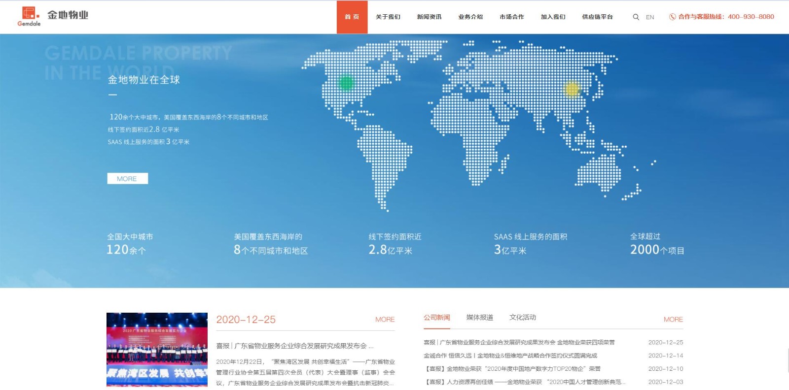This screenshot has width=789, height=390.
Task: Click the 2000个项目 statistic
Action: click(x=657, y=244)
